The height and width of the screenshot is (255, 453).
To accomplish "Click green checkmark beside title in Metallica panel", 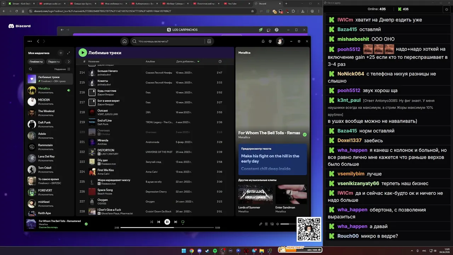I will tap(305, 135).
